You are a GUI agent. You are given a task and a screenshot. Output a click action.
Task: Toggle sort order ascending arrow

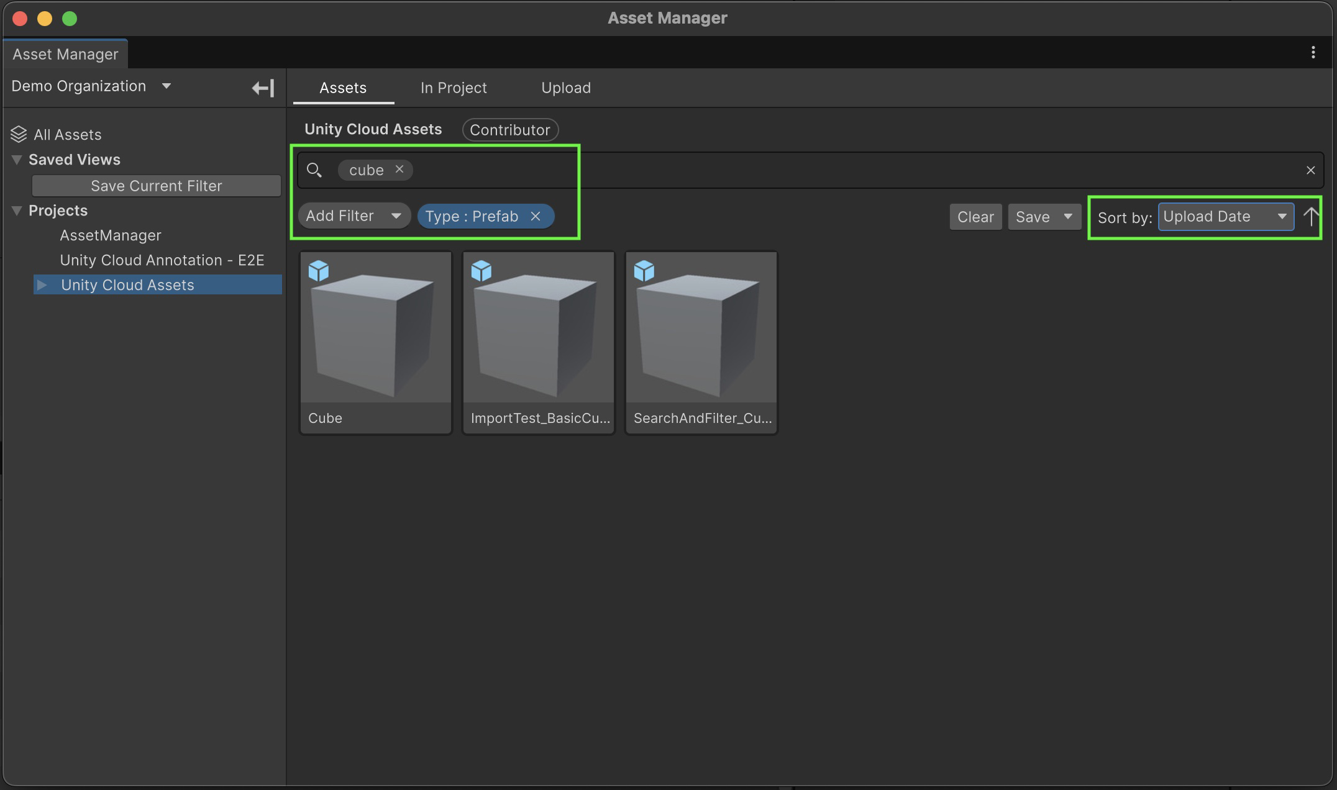click(x=1311, y=217)
